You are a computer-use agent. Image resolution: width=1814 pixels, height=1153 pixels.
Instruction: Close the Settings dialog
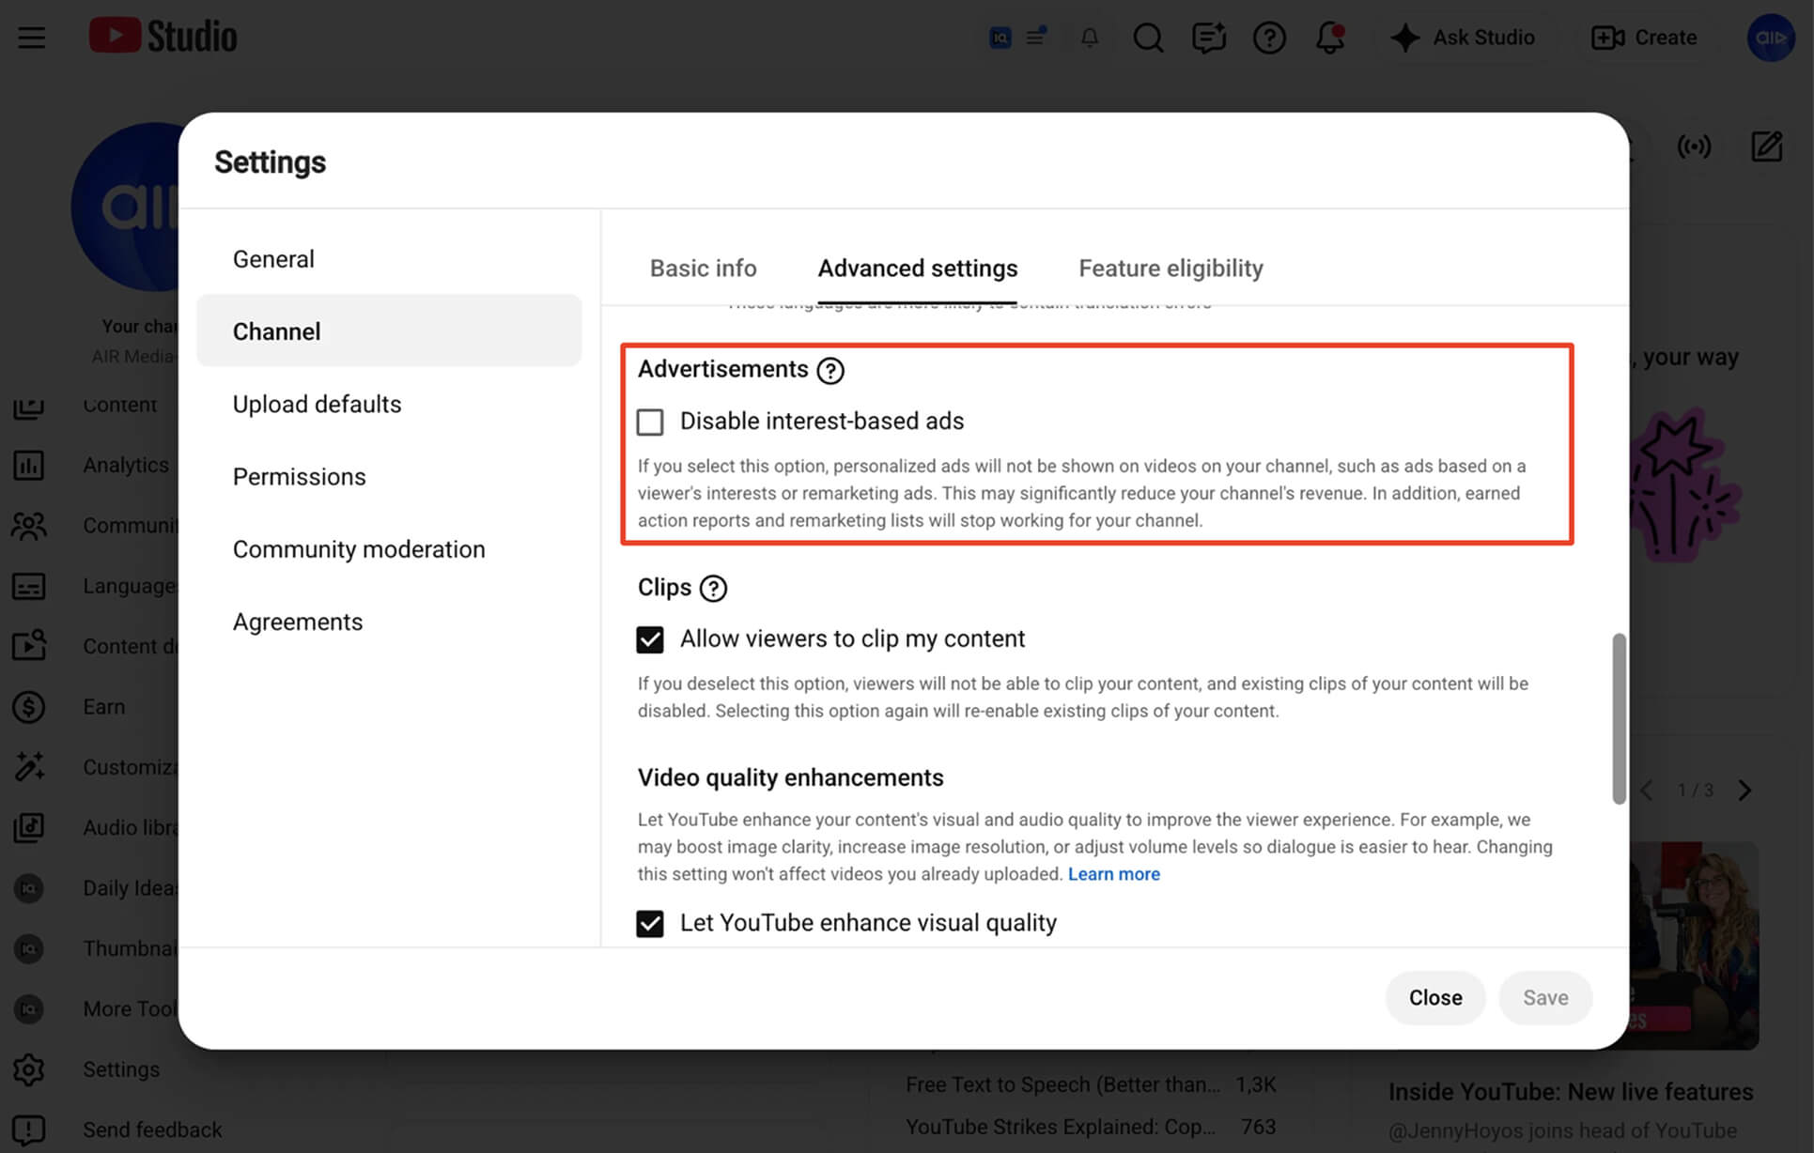1434,997
